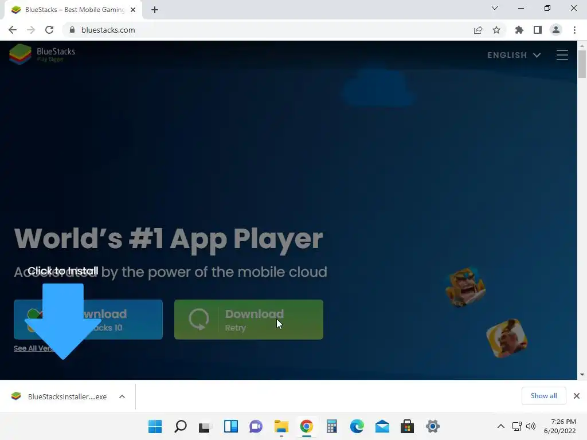Open Widgets from taskbar
Image resolution: width=587 pixels, height=440 pixels.
(231, 426)
